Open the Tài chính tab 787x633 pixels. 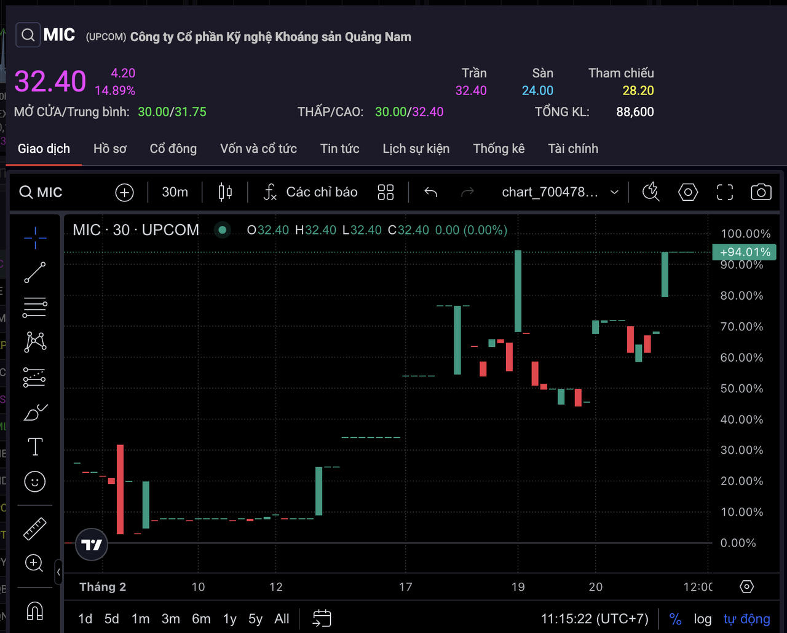(572, 149)
